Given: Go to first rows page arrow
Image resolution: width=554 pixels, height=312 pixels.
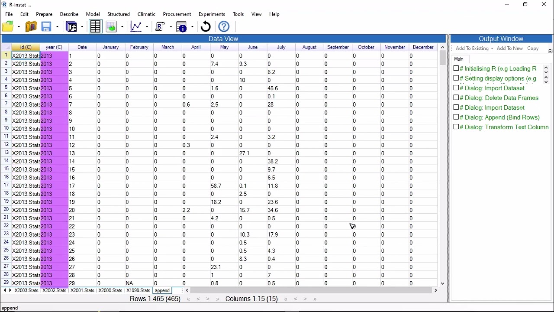Looking at the screenshot, I should pyautogui.click(x=188, y=299).
